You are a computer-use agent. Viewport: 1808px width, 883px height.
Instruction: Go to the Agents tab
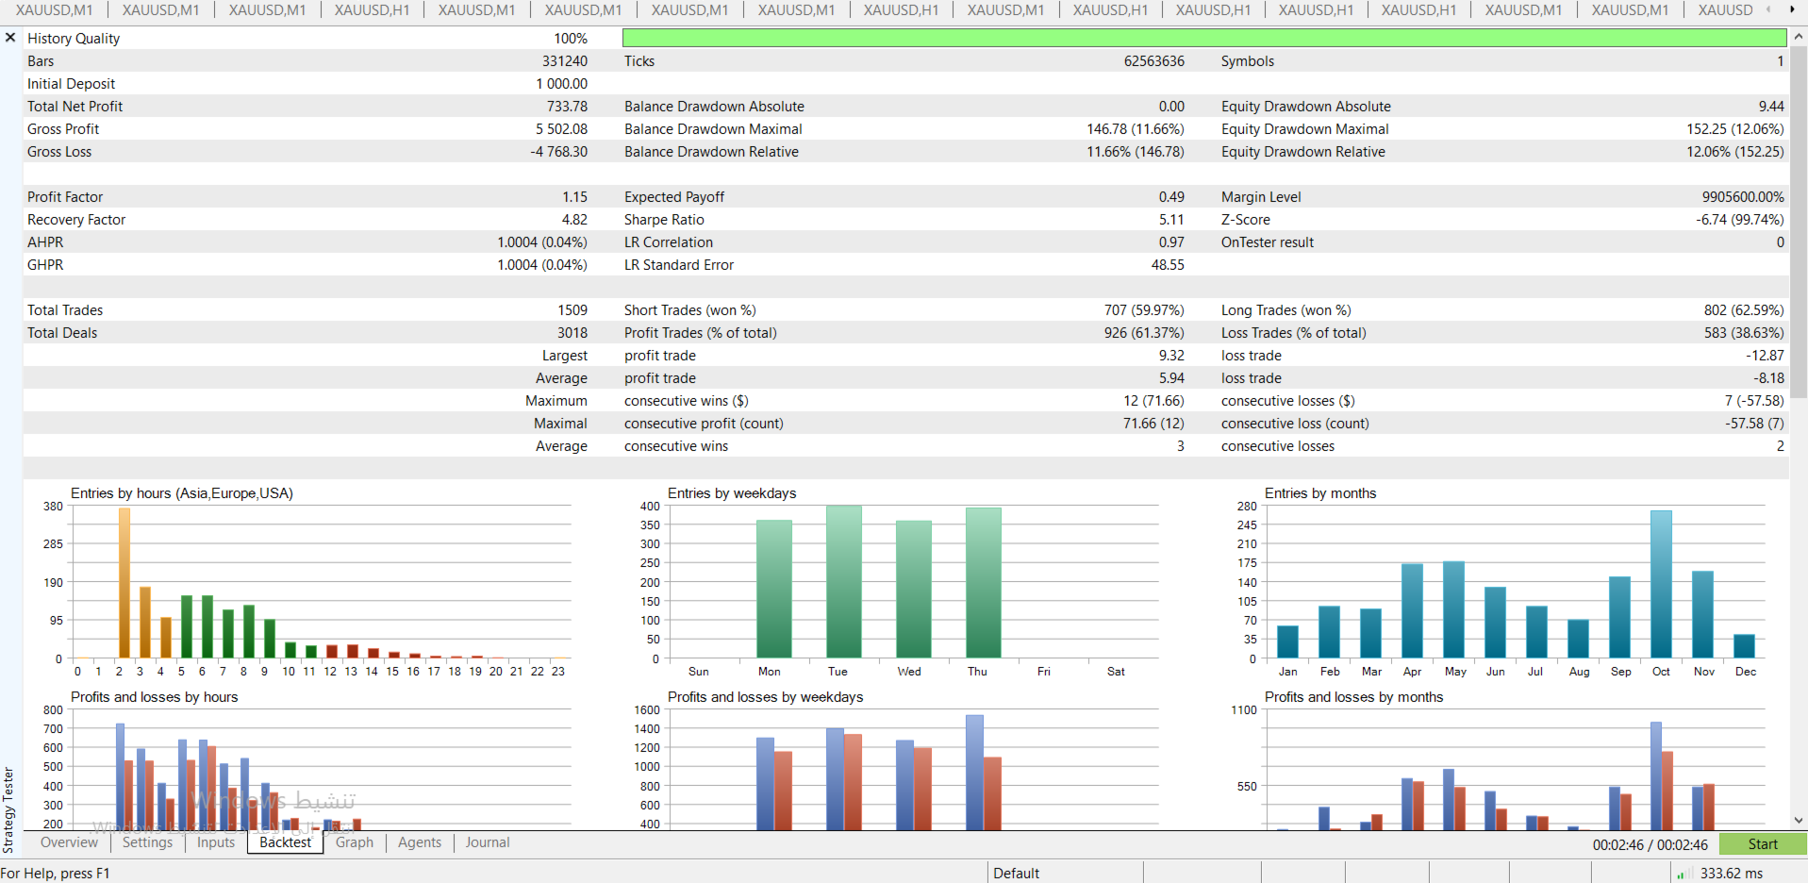(x=420, y=842)
